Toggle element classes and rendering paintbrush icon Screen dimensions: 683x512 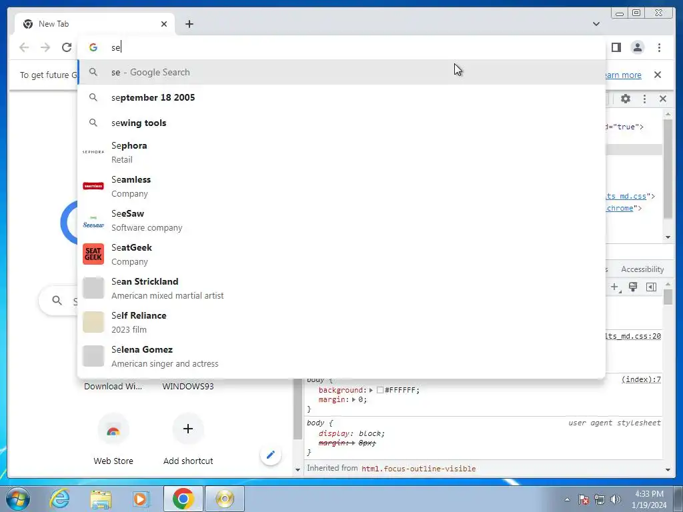633,287
